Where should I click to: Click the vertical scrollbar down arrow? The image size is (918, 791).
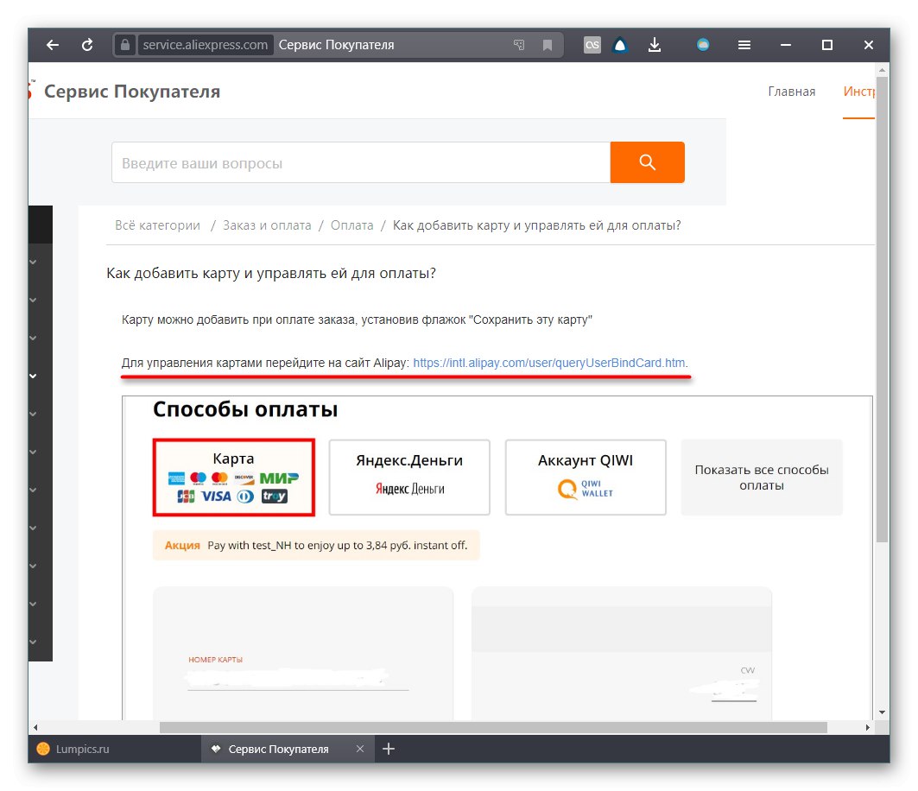(882, 712)
